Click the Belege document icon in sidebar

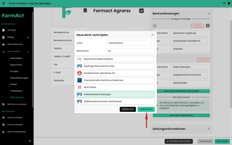point(3,37)
